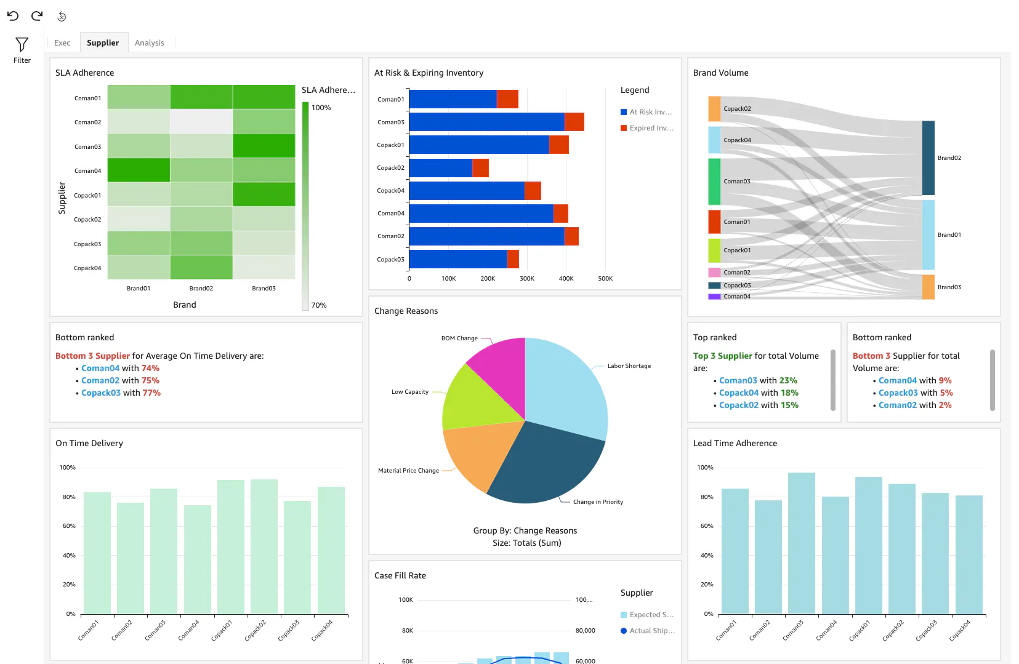
Task: Click the At Risk Inventory legend square
Action: pos(624,112)
